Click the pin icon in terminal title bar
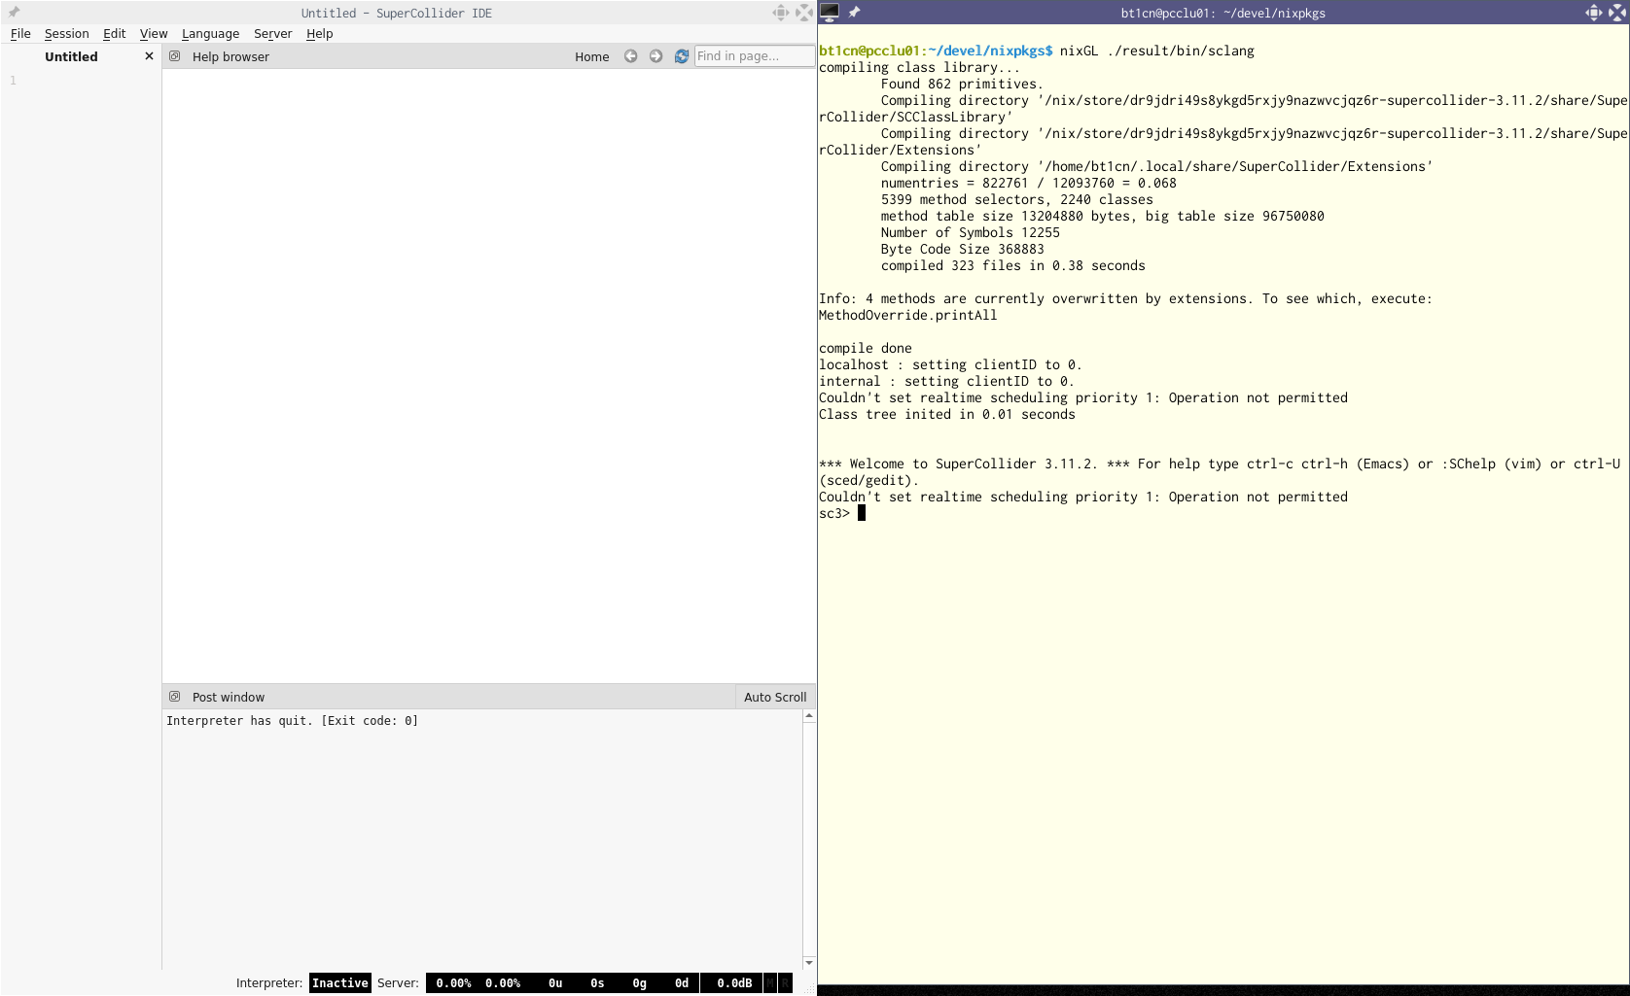This screenshot has height=996, width=1630. pos(854,13)
